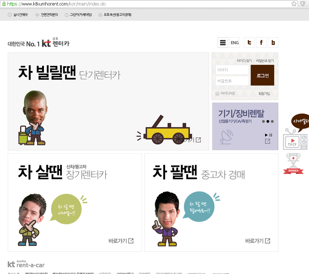Viewport: 309px width, 274px height.
Task: Click the character in 차 팔땐 panel
Action: click(166, 218)
